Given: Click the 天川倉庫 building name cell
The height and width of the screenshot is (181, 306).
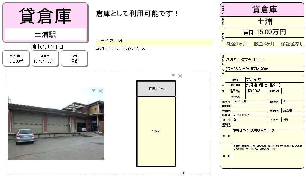Looking at the screenshot, I should [274, 80].
